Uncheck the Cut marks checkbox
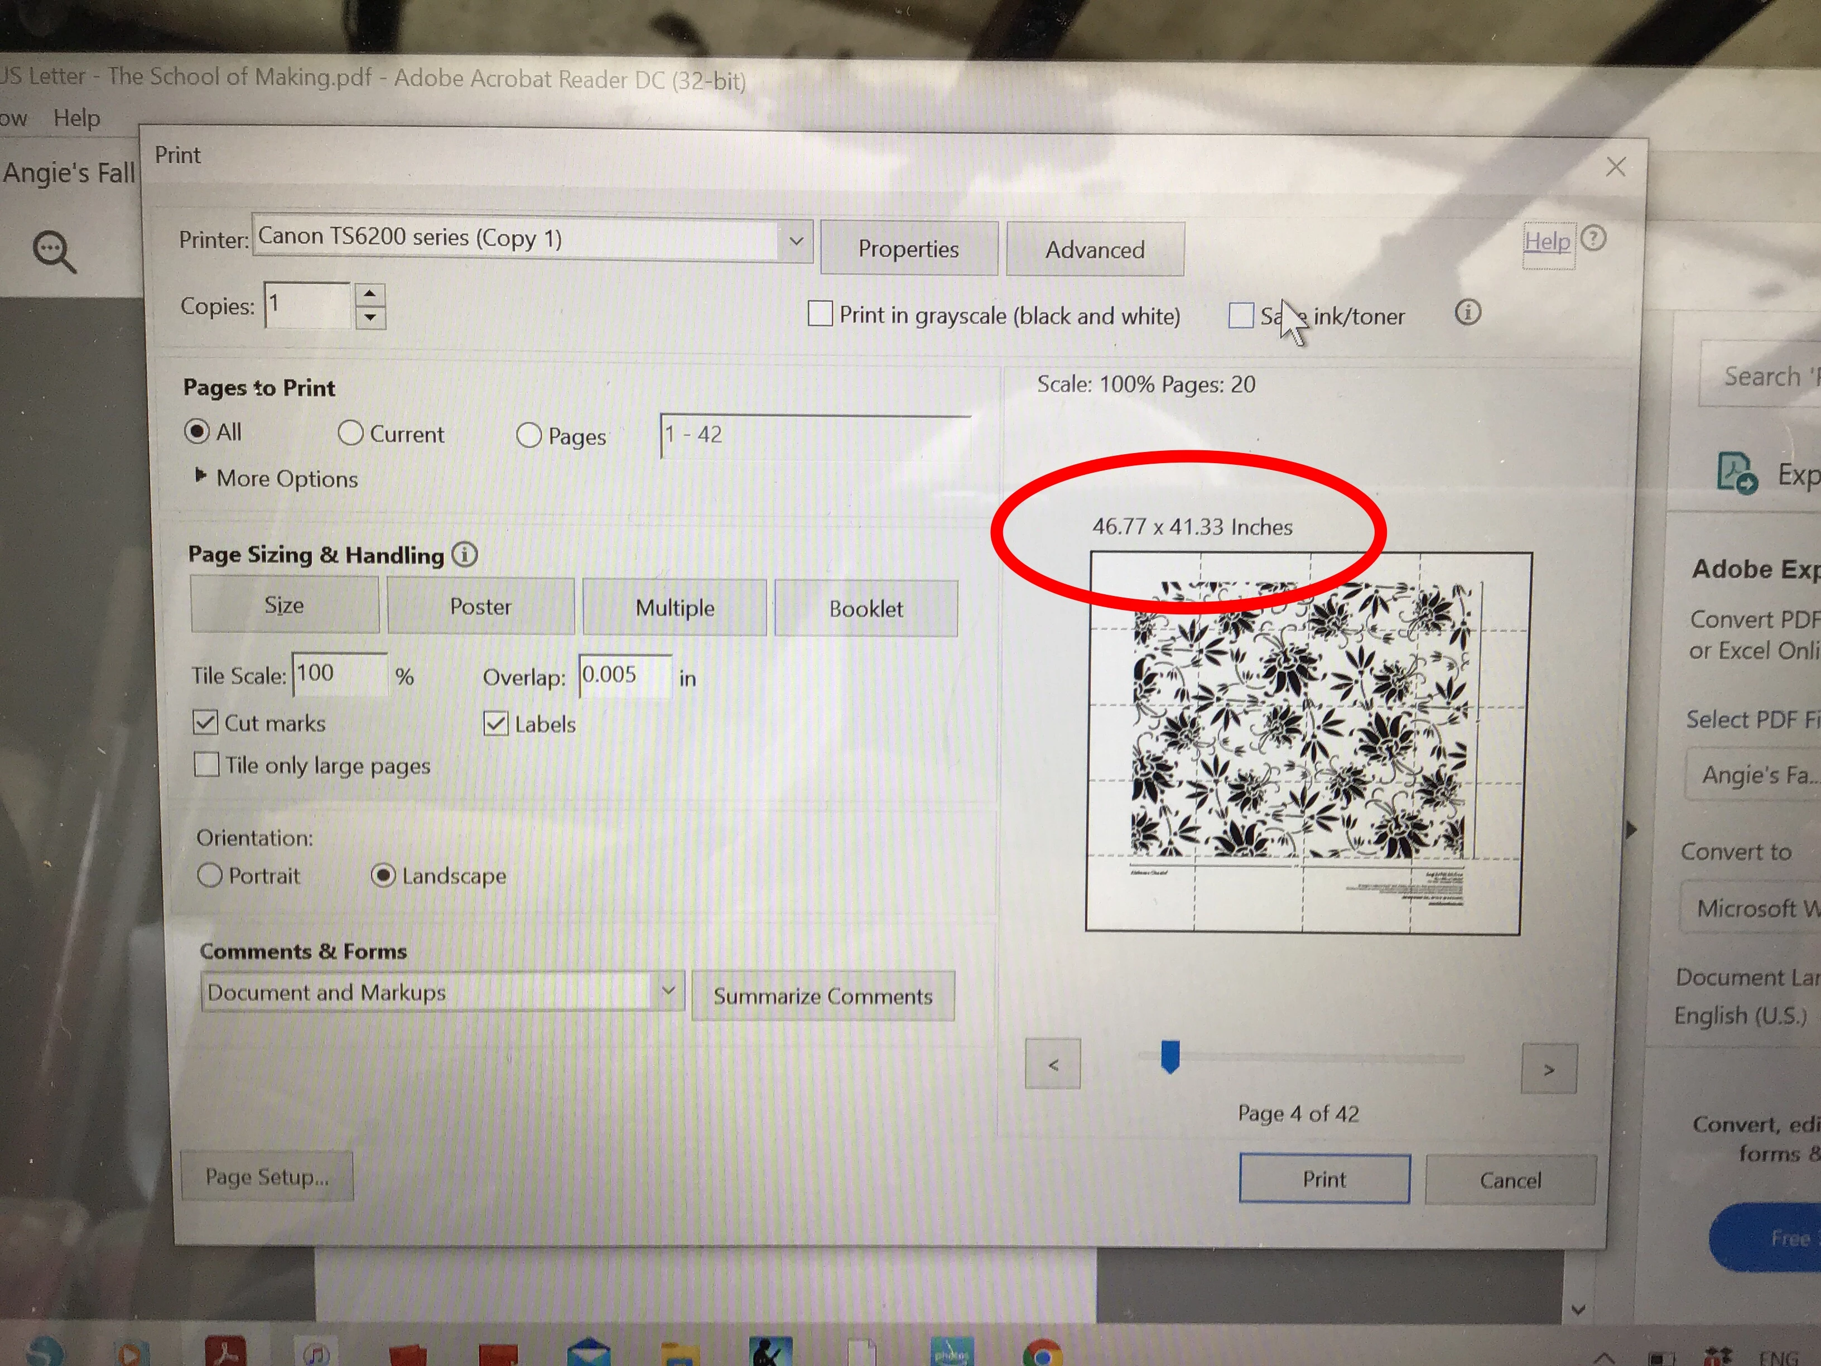This screenshot has height=1366, width=1821. point(206,722)
